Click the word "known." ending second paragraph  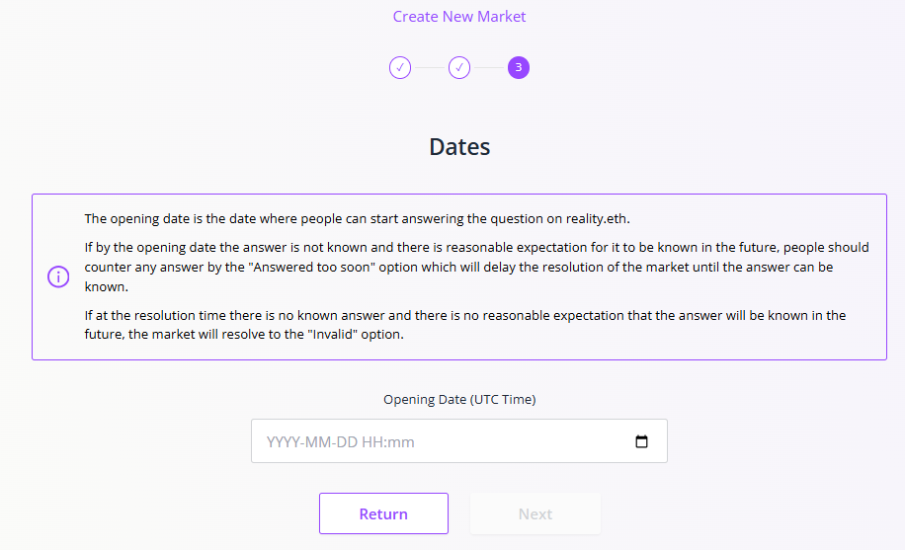click(106, 286)
